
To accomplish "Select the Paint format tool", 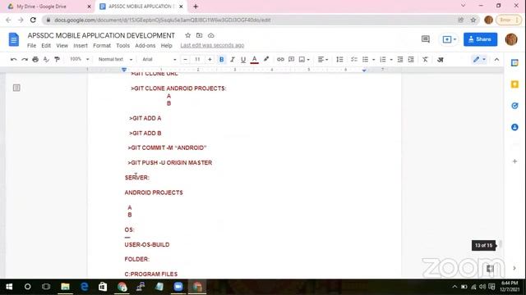I will click(57, 60).
